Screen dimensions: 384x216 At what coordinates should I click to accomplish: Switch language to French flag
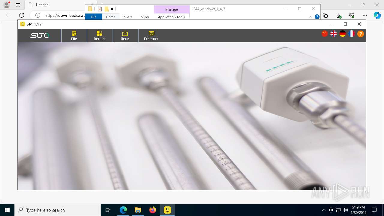(x=352, y=34)
